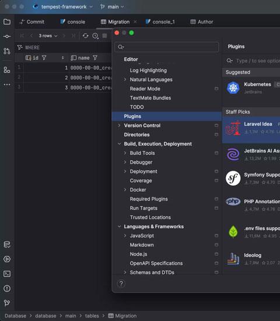This screenshot has height=321, width=280.
Task: Reload the Migration table data
Action: pyautogui.click(x=86, y=36)
